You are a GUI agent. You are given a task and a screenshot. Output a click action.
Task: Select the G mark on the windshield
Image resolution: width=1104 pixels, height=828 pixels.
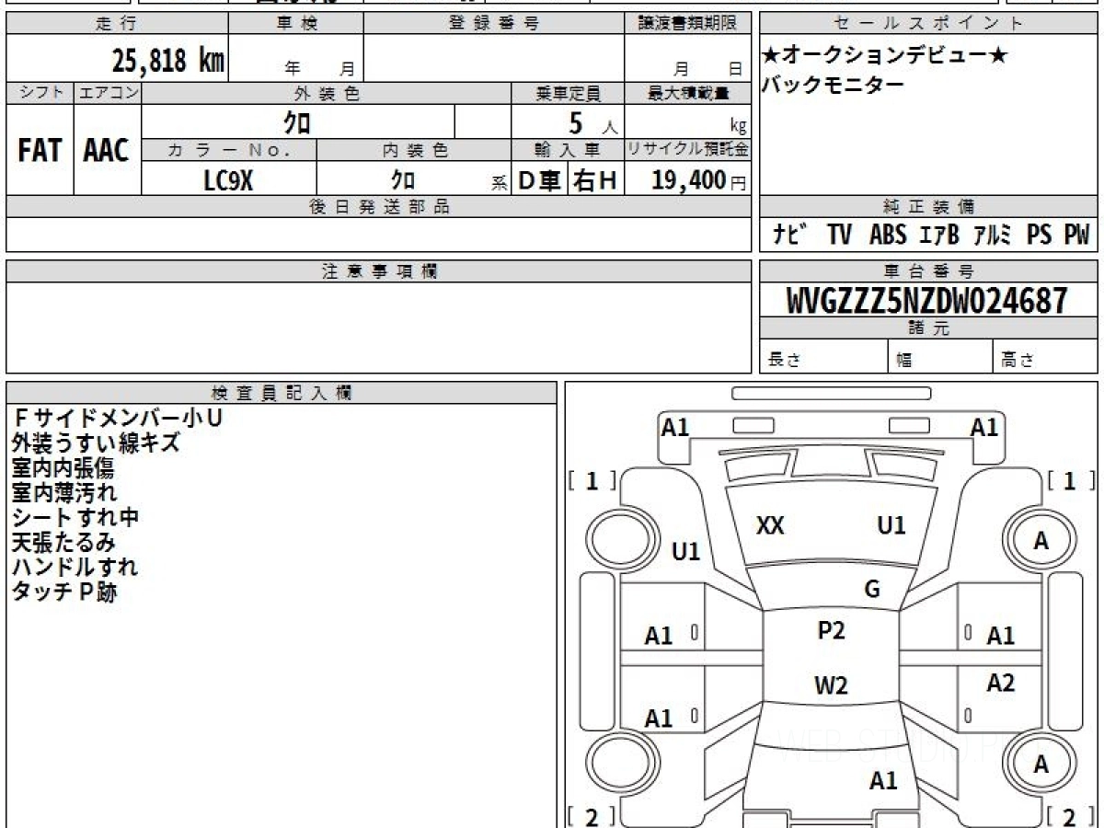click(872, 590)
